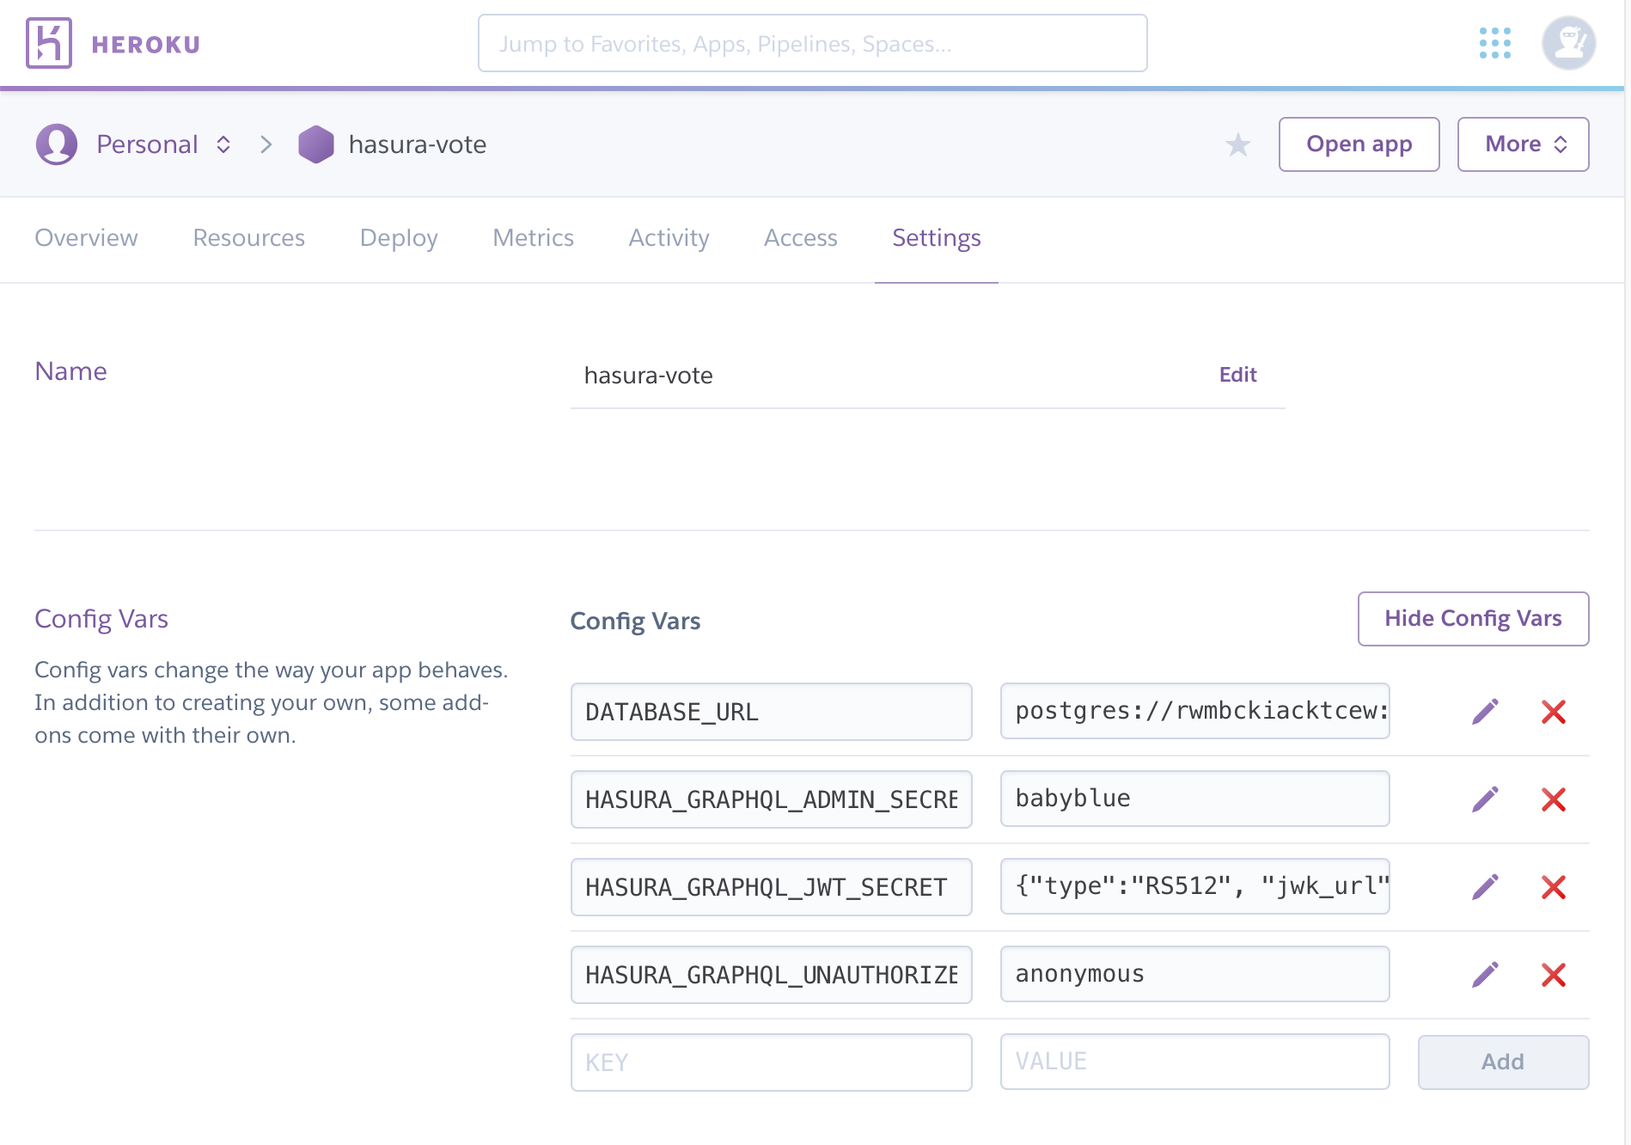The width and height of the screenshot is (1631, 1145).
Task: Delete the HASURA_GRAPHQL_UNAUTHORIZED var
Action: (1554, 975)
